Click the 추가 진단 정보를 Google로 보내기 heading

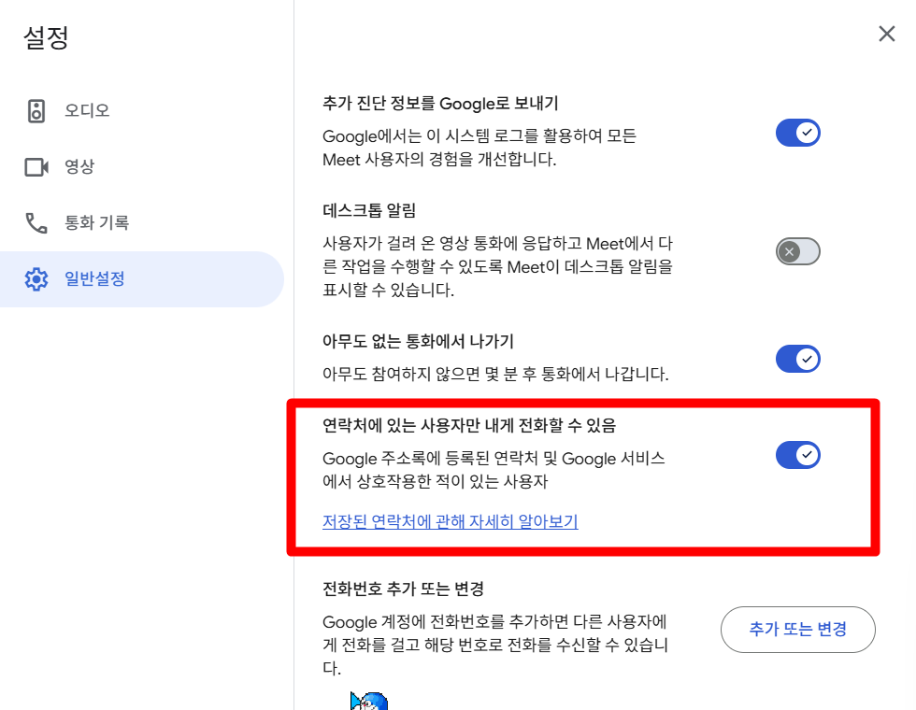coord(440,103)
